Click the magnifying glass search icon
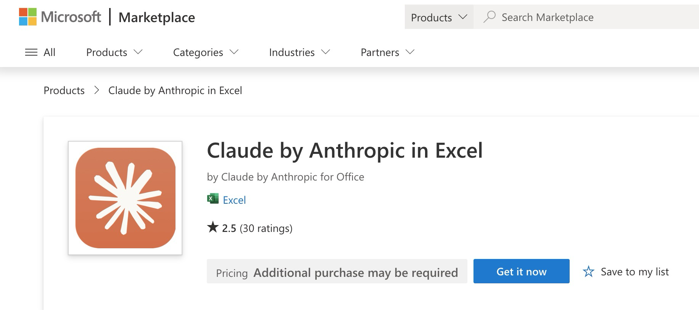Image resolution: width=699 pixels, height=310 pixels. (x=490, y=17)
